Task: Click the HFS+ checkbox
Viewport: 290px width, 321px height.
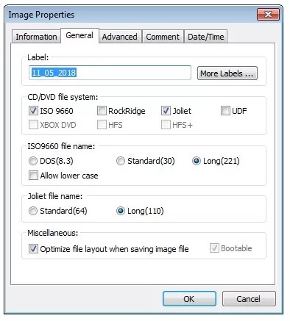Action: coord(166,125)
